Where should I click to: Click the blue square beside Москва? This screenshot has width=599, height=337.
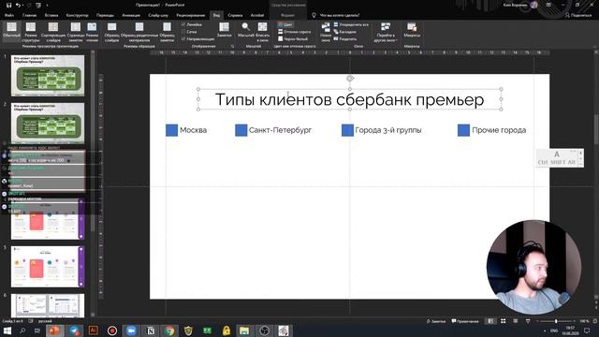point(171,130)
